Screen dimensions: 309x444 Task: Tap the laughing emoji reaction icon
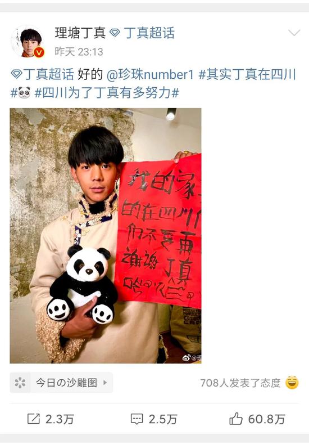click(x=292, y=383)
